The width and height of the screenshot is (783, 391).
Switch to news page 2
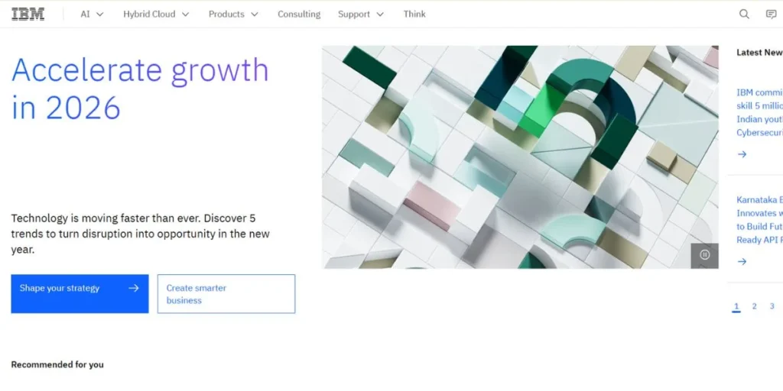click(x=754, y=306)
